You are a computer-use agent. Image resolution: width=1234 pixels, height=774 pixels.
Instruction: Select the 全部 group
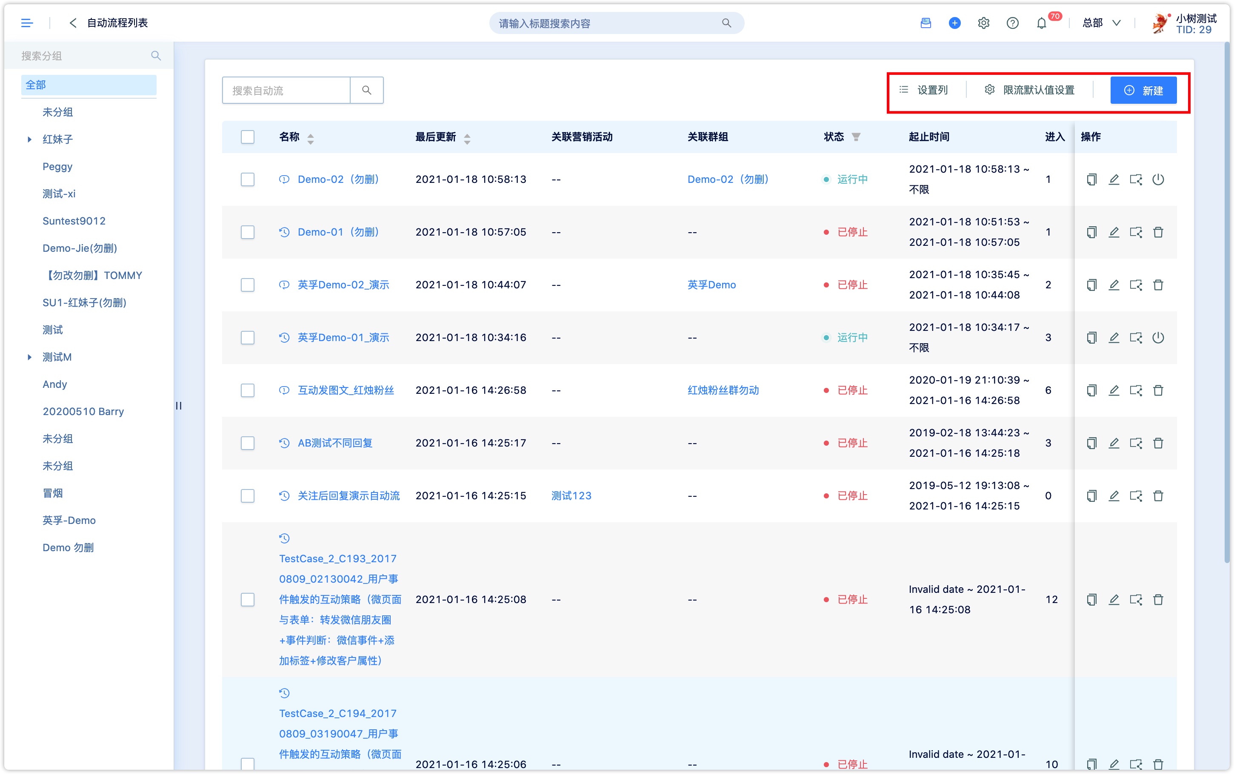(89, 85)
